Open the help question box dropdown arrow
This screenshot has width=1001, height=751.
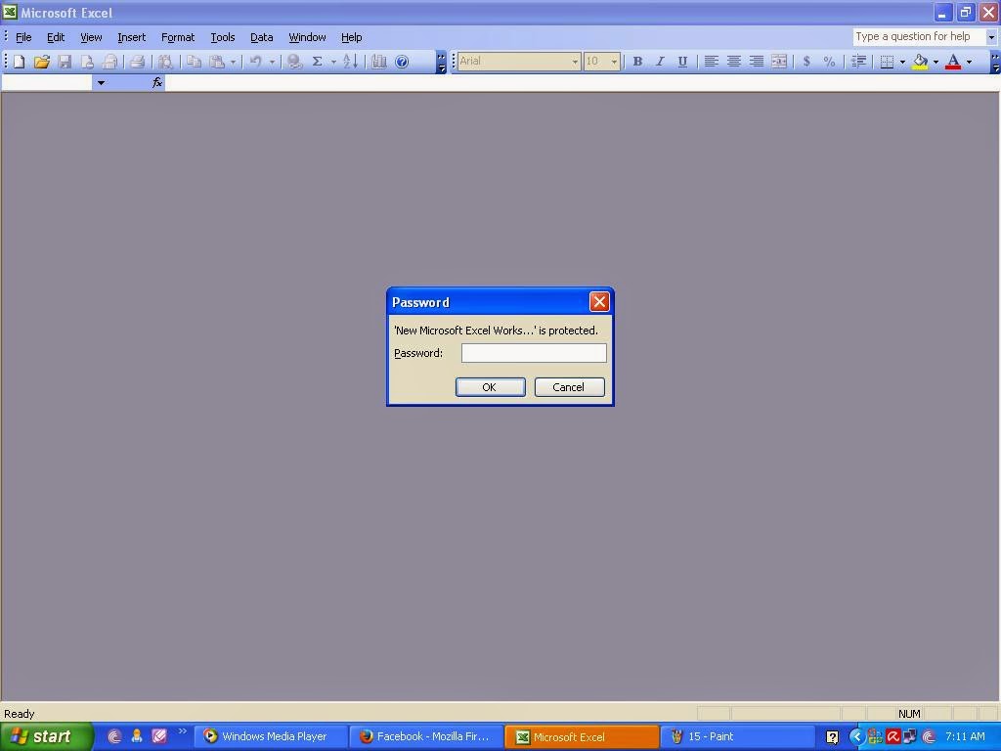point(991,37)
